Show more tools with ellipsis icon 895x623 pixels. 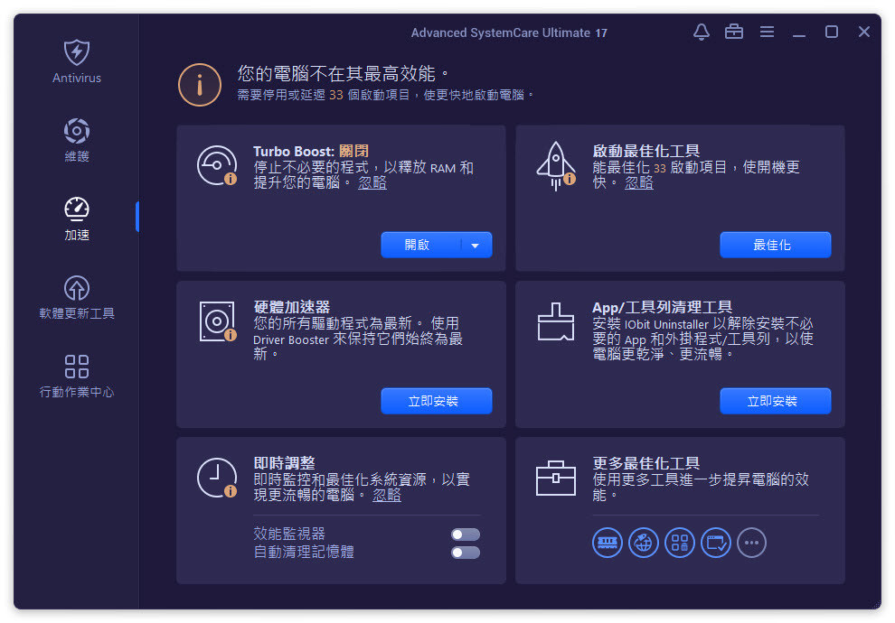[752, 543]
